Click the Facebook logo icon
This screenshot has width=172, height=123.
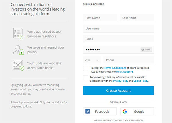pos(87,111)
